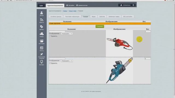Viewport: 175px width, 98px height.
Task: Switch to the Сайт tab
Action: (41, 5)
